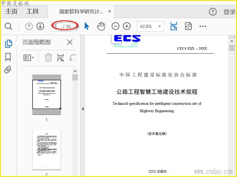Choose the arrow selection tool

pos(87,26)
